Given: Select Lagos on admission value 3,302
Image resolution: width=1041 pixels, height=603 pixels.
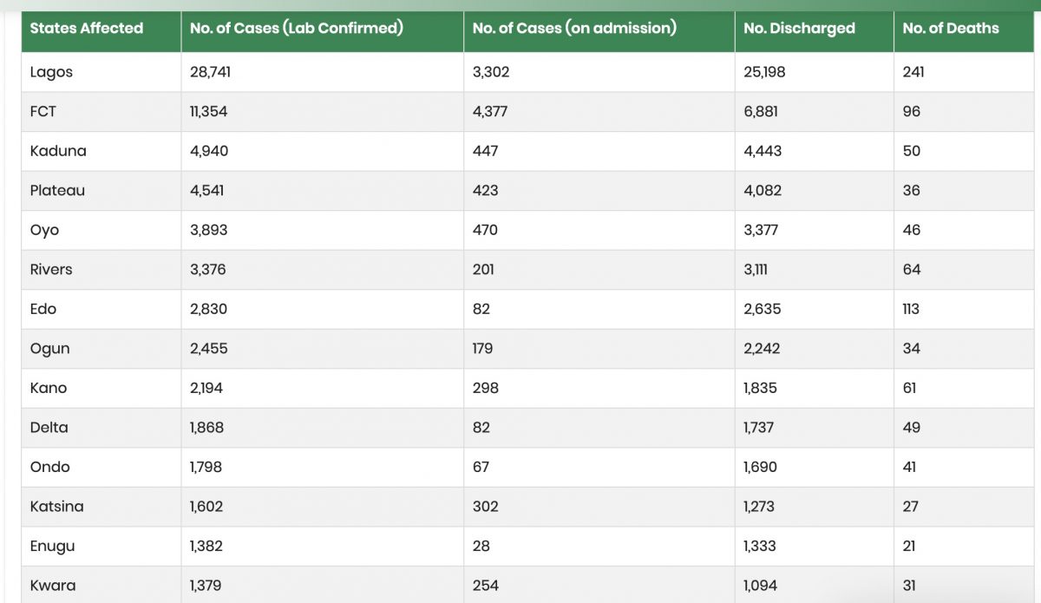Looking at the screenshot, I should 491,72.
